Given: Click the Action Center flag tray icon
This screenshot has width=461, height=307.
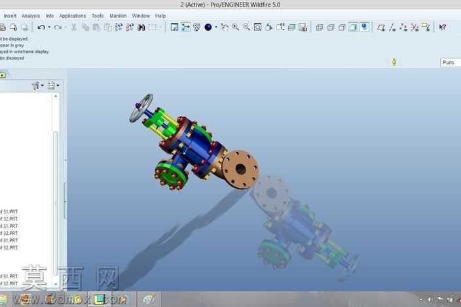Looking at the screenshot, I should pyautogui.click(x=440, y=299).
